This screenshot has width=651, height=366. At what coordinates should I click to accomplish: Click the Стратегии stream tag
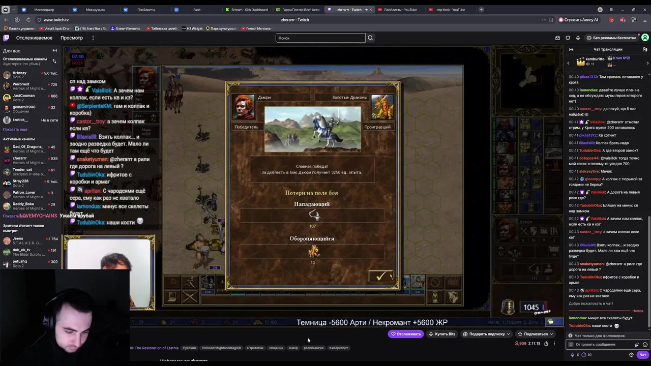(255, 348)
